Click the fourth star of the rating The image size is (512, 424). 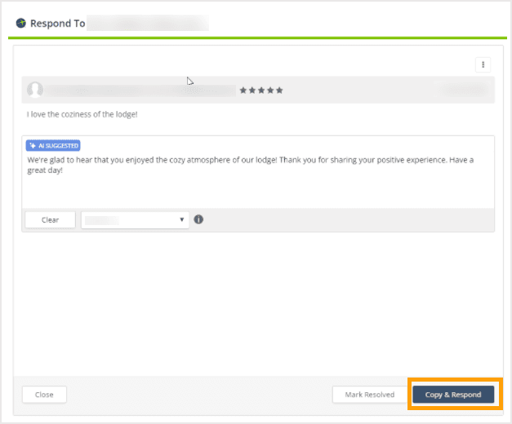point(270,90)
